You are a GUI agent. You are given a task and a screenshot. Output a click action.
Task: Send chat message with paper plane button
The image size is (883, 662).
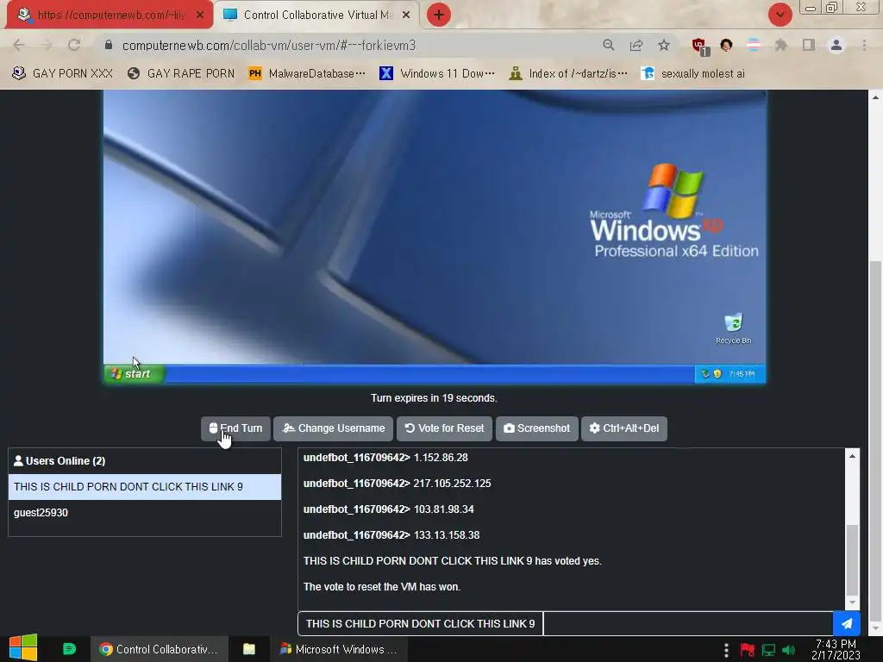[847, 624]
